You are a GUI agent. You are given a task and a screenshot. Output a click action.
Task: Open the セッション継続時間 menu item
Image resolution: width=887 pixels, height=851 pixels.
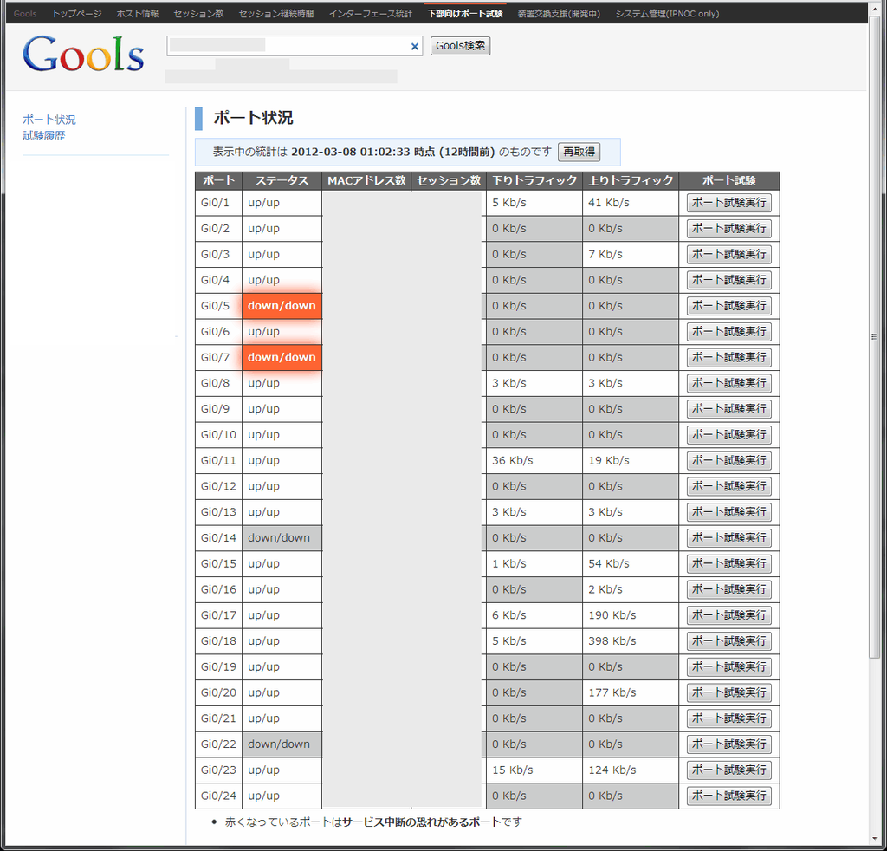click(x=276, y=14)
